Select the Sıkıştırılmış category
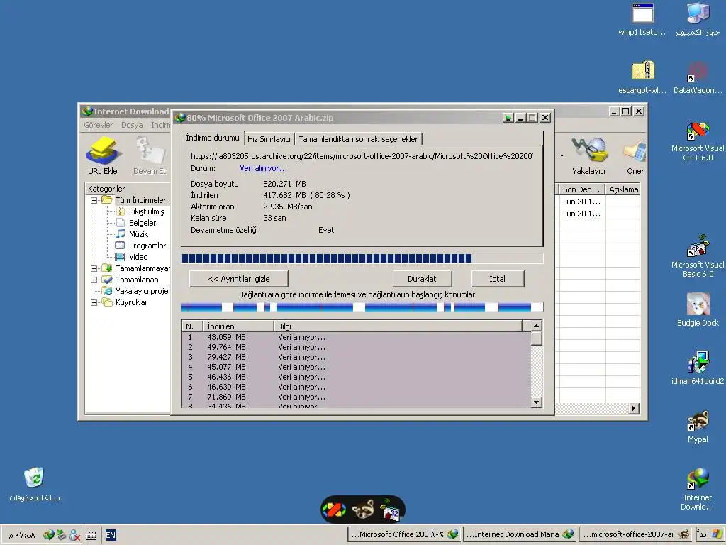This screenshot has height=545, width=726. coord(146,211)
